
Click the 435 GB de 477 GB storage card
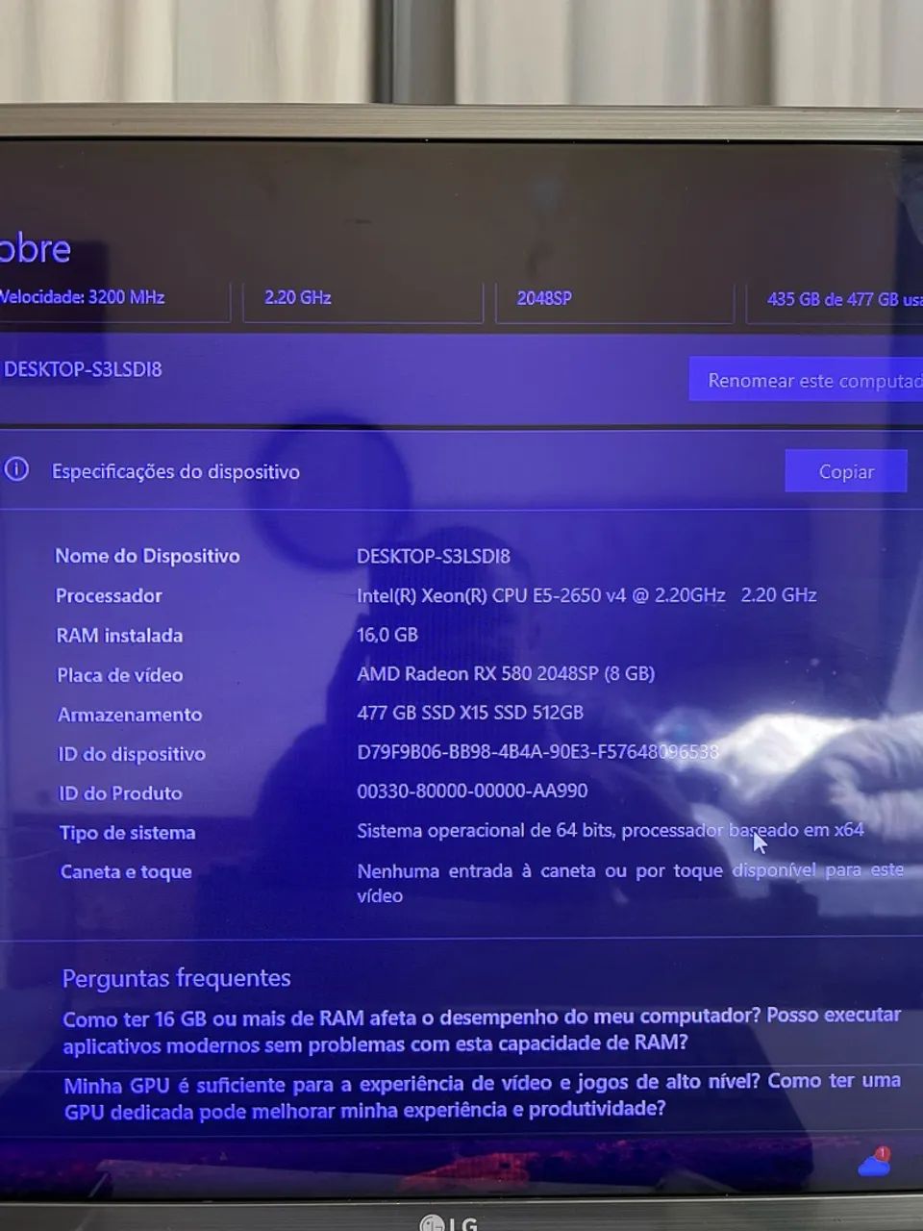click(835, 302)
